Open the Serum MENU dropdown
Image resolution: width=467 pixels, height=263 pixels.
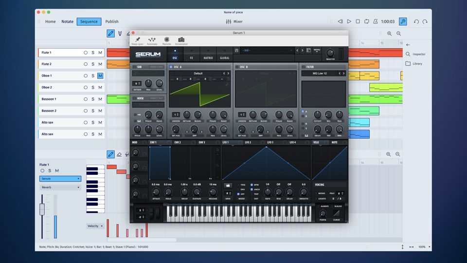(317, 50)
